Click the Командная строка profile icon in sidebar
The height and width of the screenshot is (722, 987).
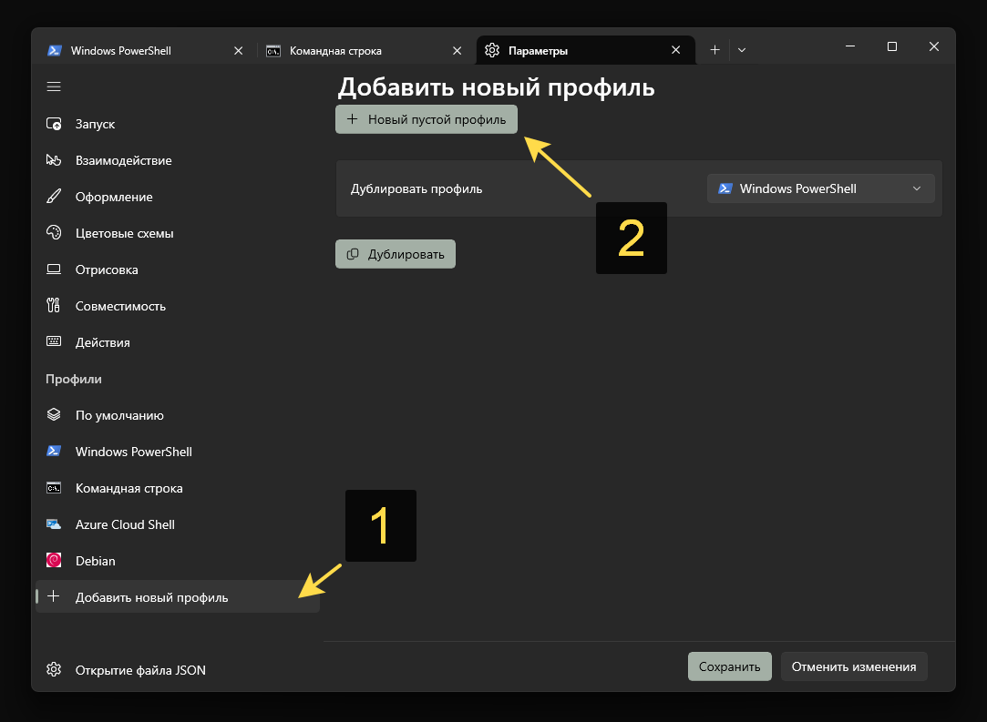(x=54, y=487)
